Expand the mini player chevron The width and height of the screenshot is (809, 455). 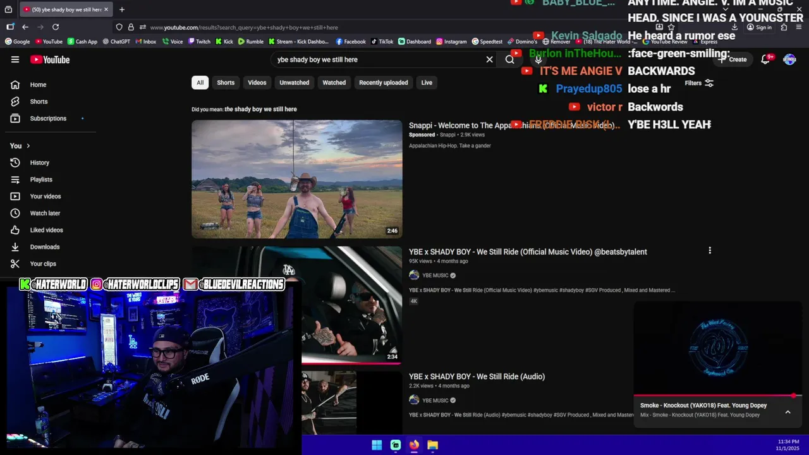click(x=788, y=412)
